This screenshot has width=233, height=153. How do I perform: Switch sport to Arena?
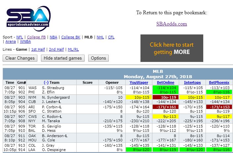[x=11, y=41]
